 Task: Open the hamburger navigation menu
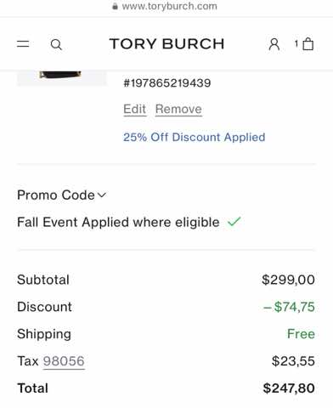(x=23, y=44)
